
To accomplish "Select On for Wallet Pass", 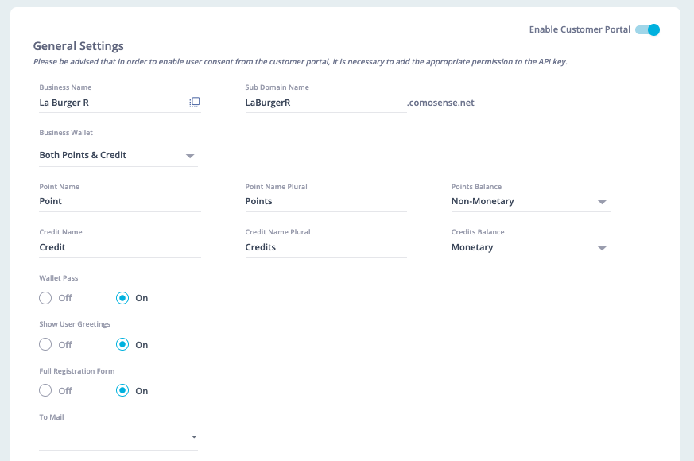I will (122, 298).
